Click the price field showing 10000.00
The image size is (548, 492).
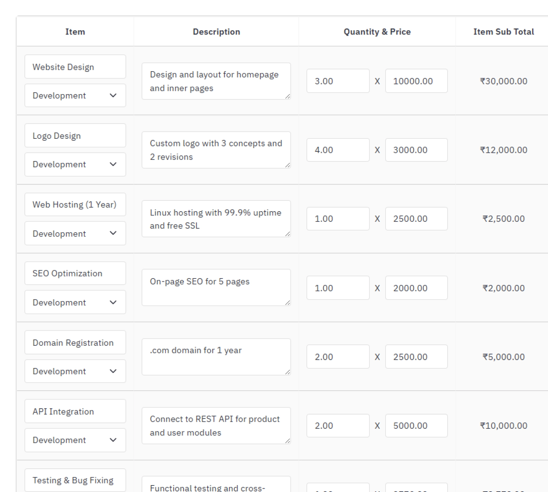416,81
